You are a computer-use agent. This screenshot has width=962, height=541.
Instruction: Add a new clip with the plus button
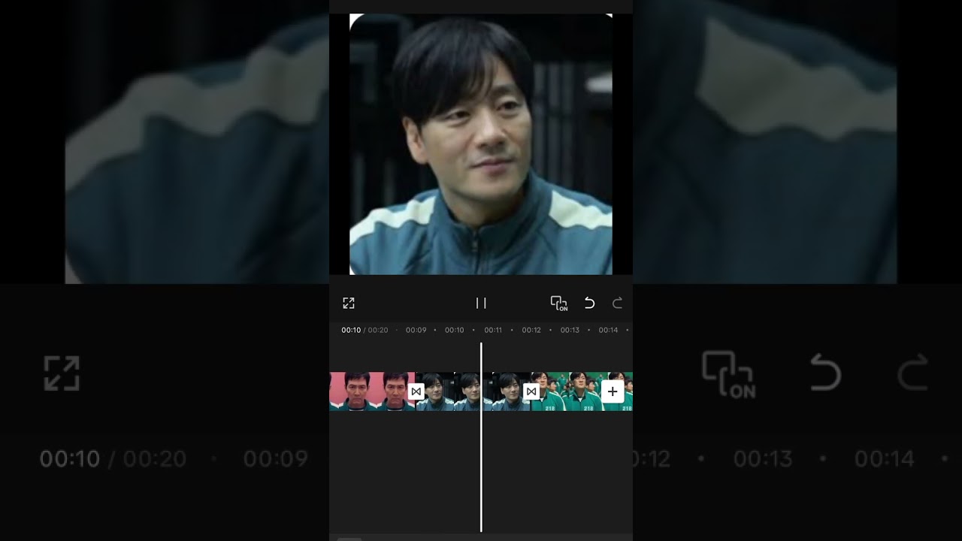(613, 391)
